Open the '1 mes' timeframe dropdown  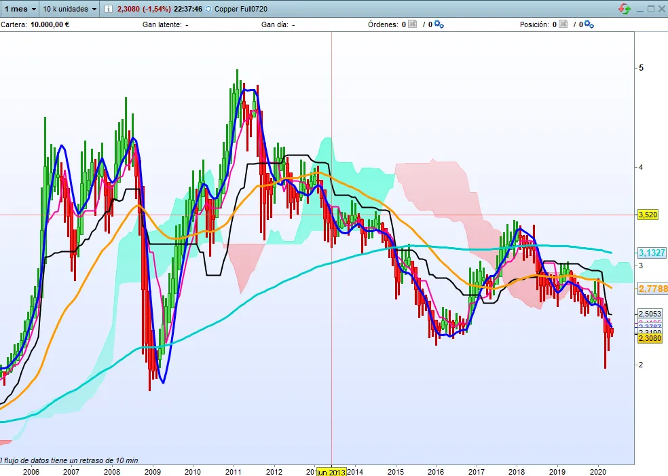click(x=19, y=9)
